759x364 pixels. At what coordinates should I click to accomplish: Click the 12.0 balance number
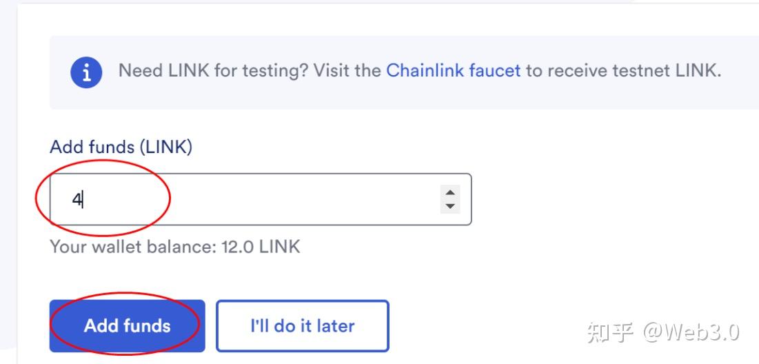[x=238, y=247]
